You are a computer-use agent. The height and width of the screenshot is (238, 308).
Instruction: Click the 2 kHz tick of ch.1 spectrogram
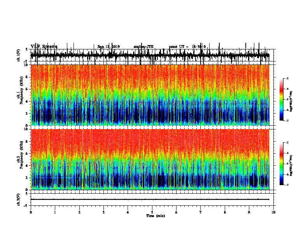click(27, 114)
